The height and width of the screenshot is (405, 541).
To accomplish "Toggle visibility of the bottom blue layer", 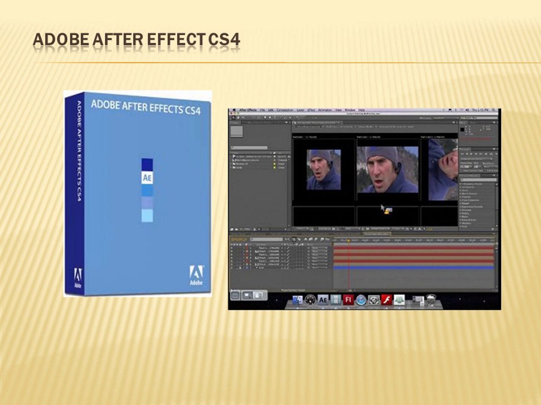I will pos(231,268).
